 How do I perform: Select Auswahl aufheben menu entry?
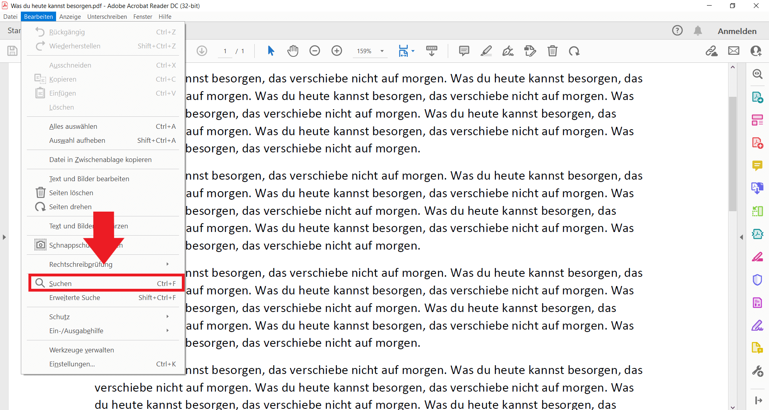104,140
